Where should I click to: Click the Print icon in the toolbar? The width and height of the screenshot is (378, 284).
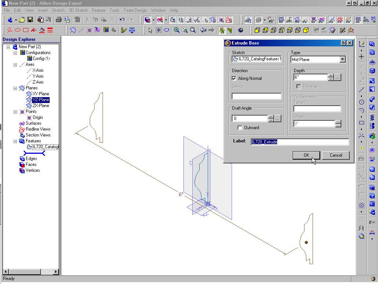pyautogui.click(x=59, y=19)
